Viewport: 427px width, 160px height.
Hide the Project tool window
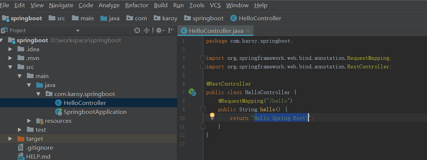pyautogui.click(x=171, y=30)
